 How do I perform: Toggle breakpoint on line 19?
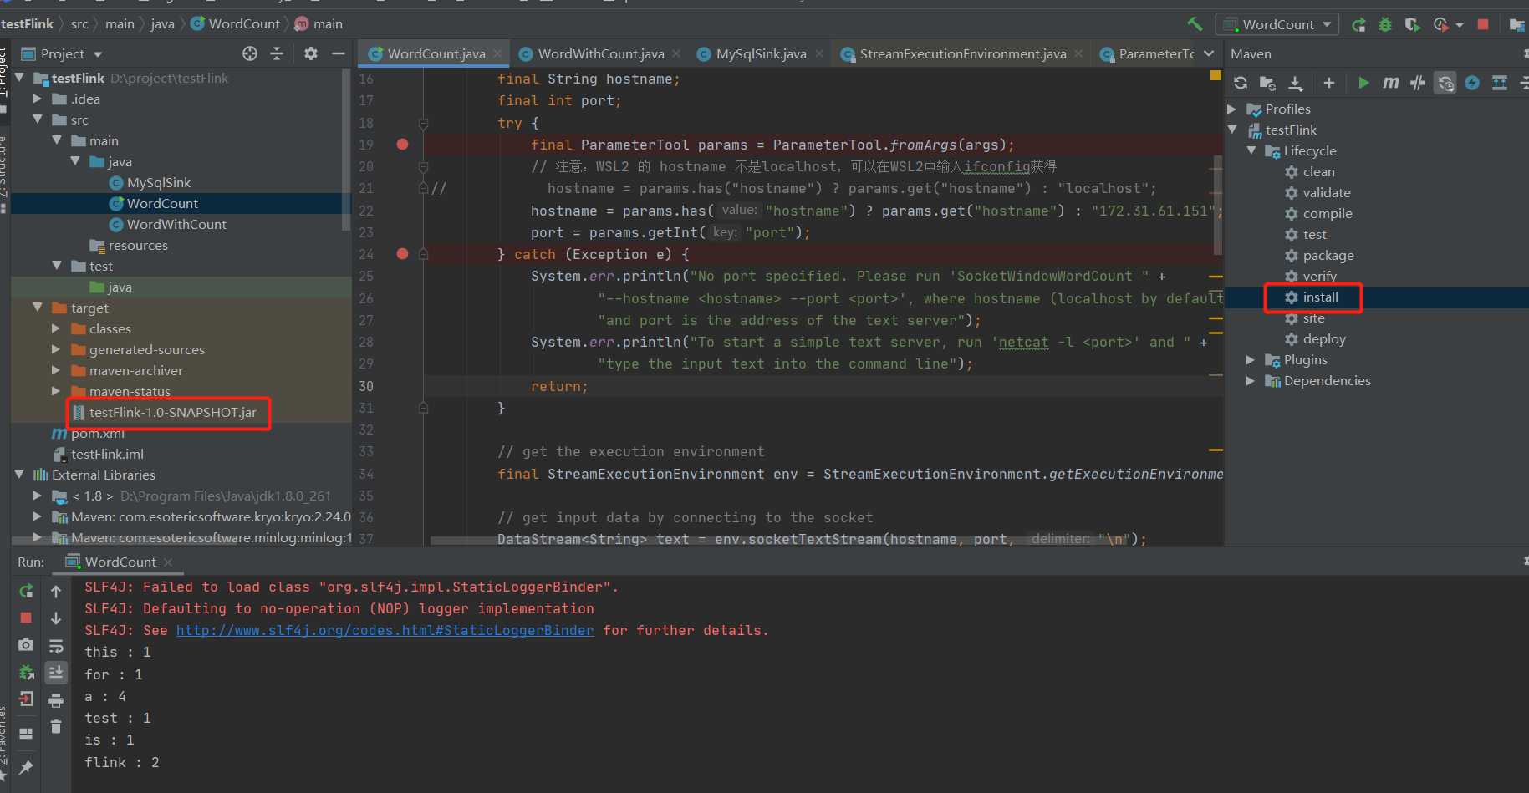tap(402, 145)
